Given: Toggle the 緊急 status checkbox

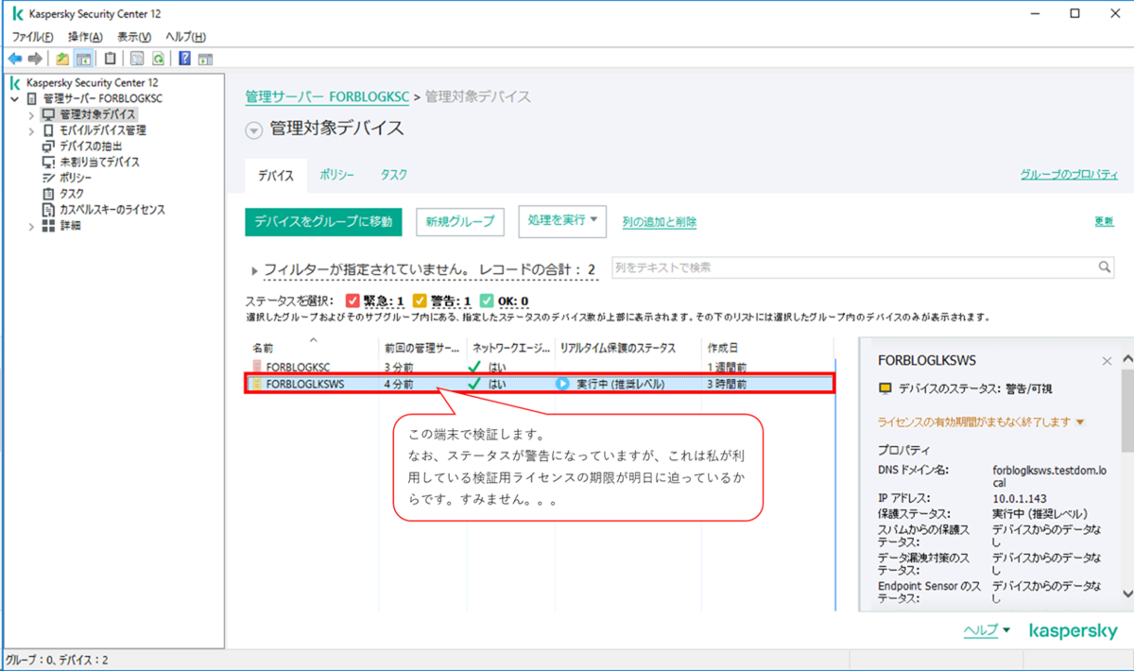Looking at the screenshot, I should coord(352,301).
